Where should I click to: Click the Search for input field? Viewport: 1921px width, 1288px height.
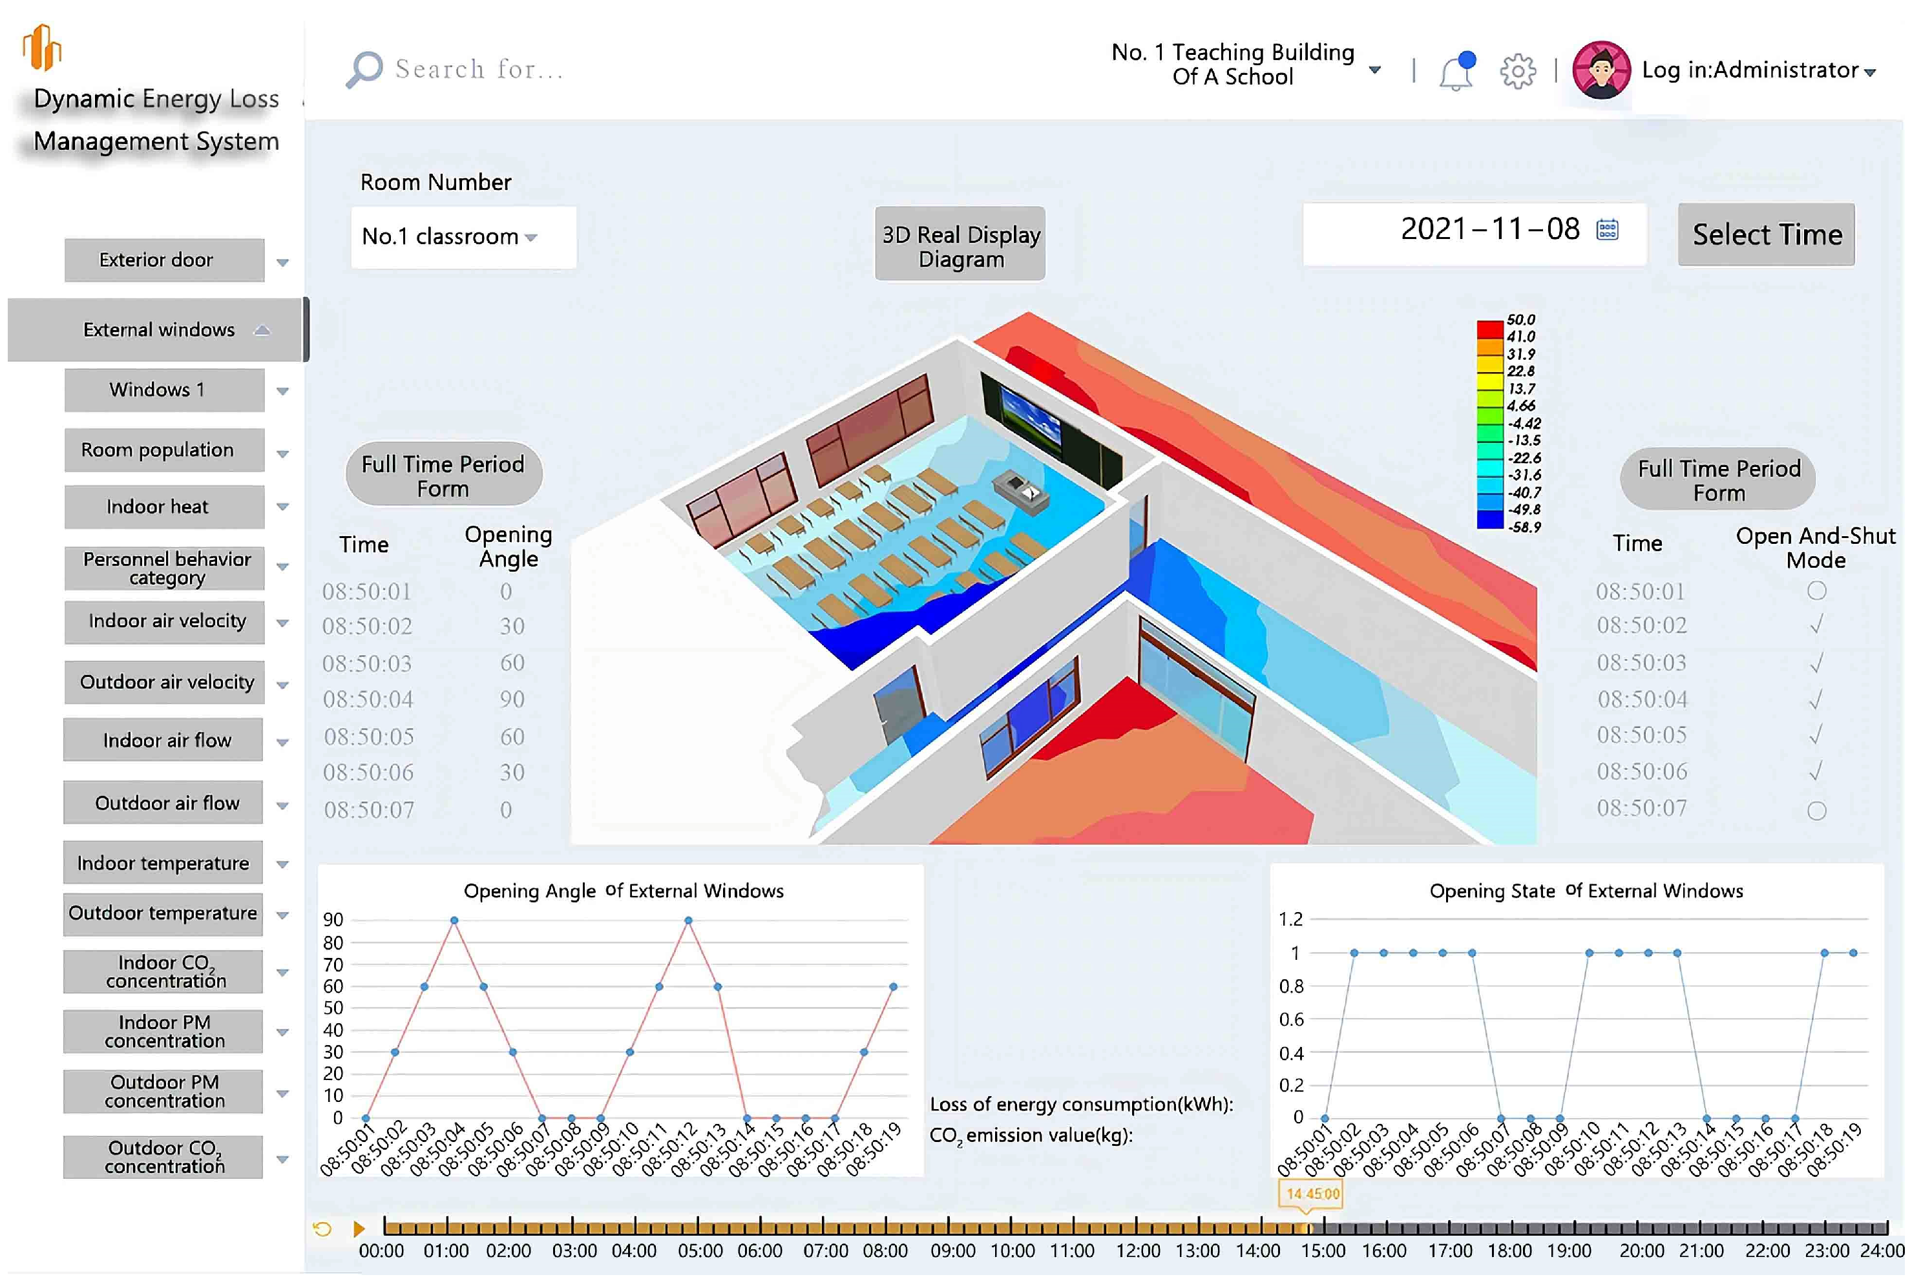point(480,69)
